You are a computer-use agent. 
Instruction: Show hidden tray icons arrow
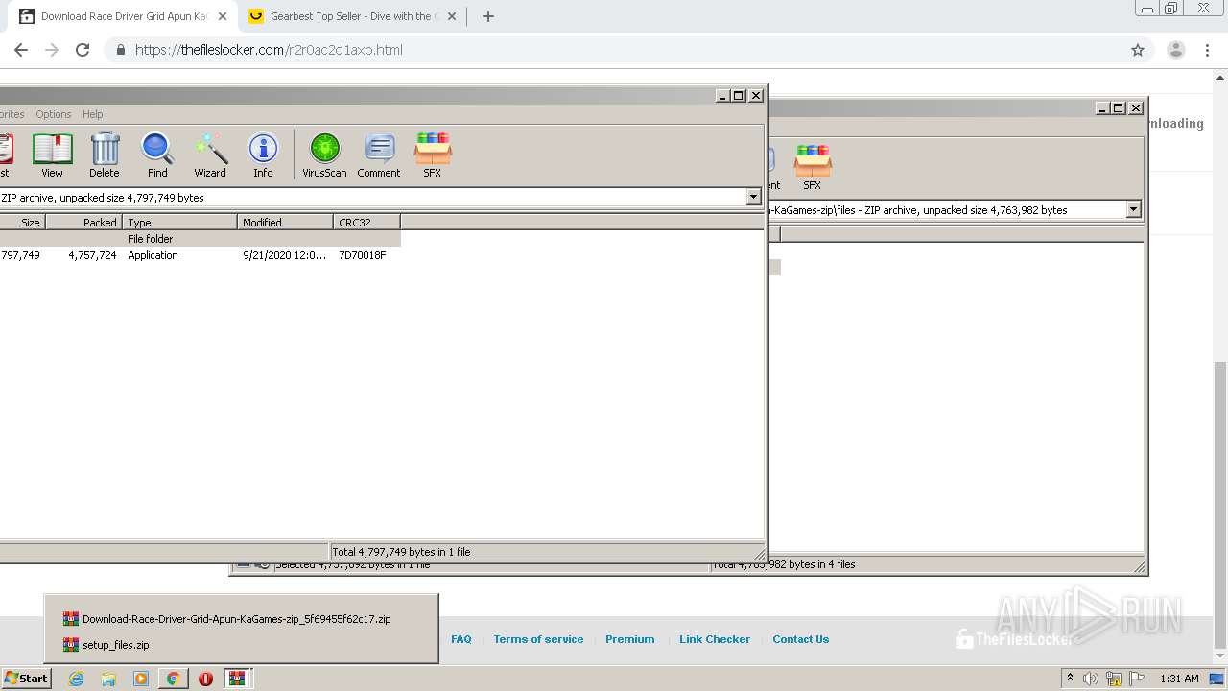tap(1070, 679)
